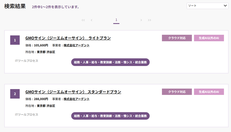231x132 pixels.
Task: Open GMOサイン スタンダードプラン product link
Action: point(73,92)
